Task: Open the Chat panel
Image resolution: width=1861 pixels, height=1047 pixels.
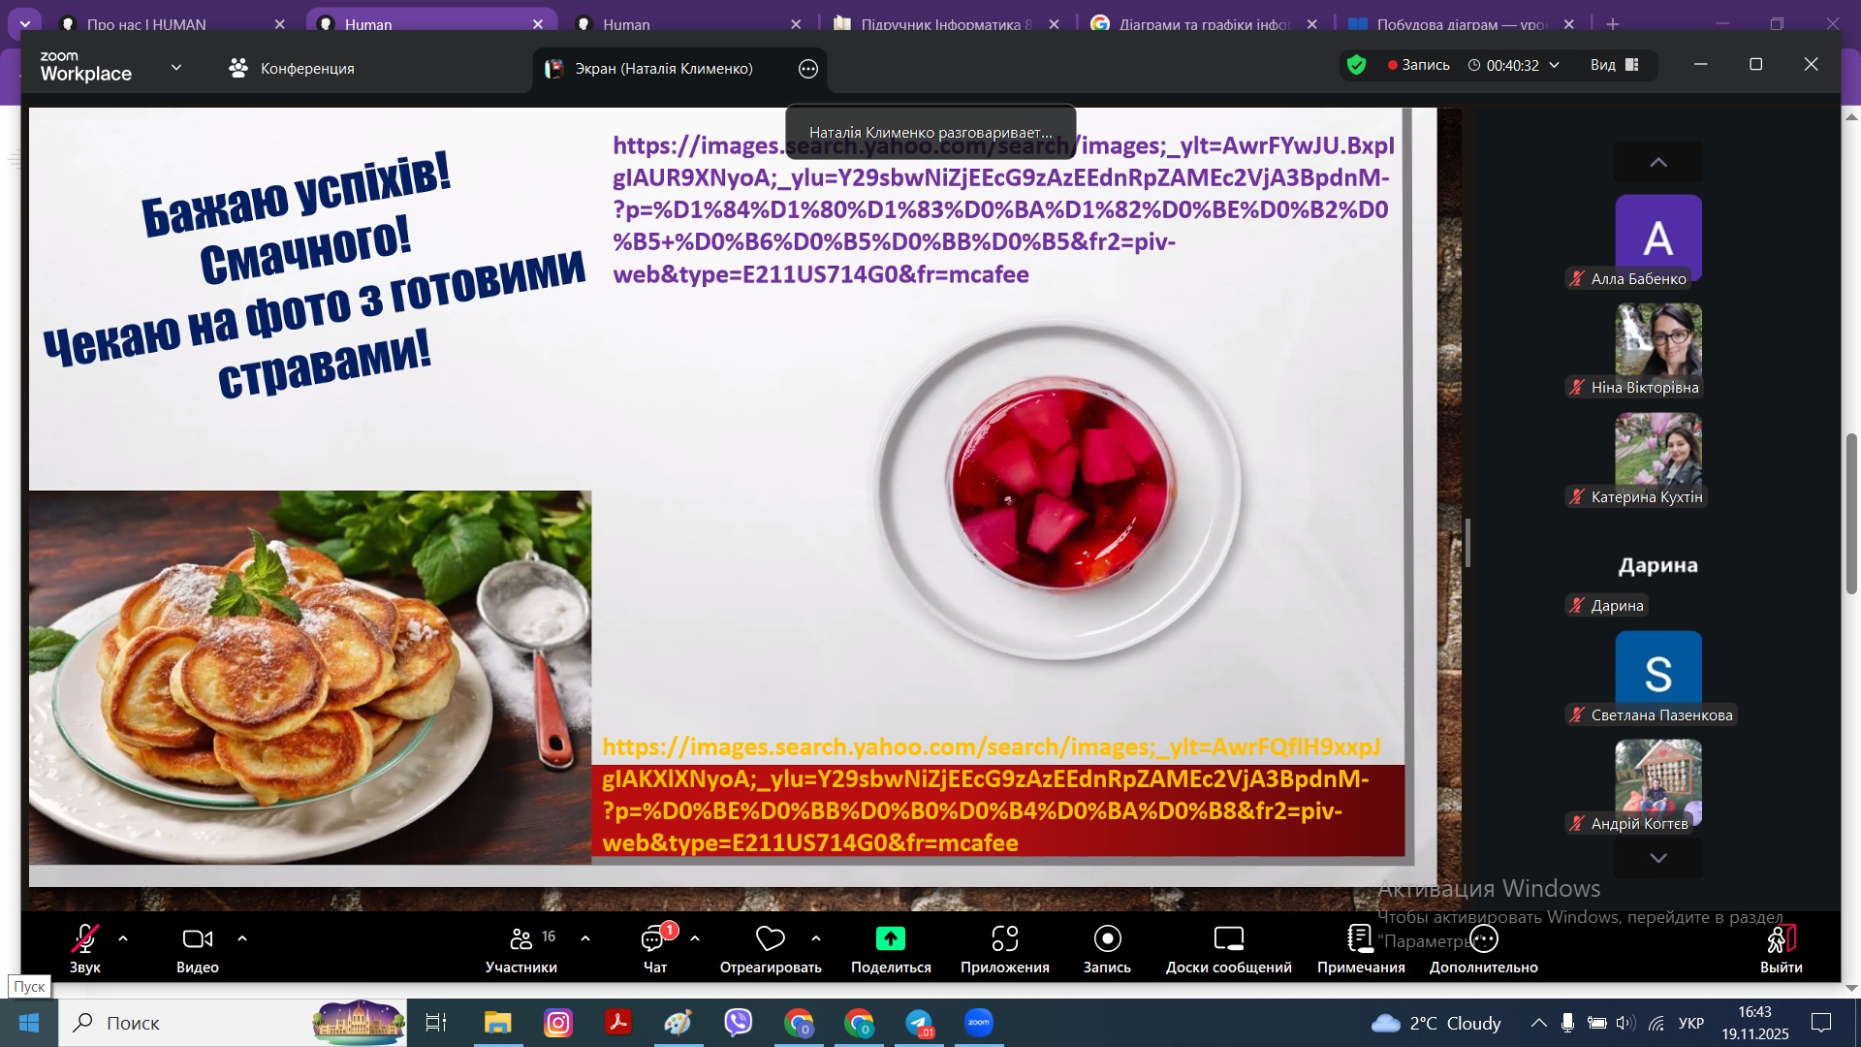Action: coord(654,939)
